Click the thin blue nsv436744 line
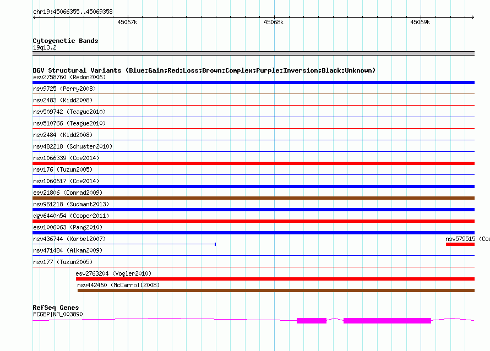490x351 pixels. [x=124, y=244]
